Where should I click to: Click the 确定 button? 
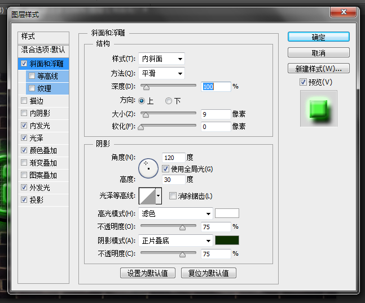tap(318, 37)
